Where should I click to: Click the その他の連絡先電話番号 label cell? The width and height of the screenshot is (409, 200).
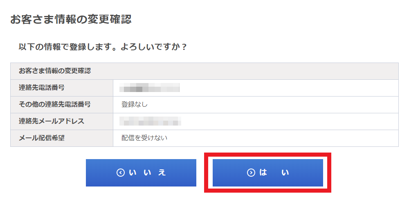coord(62,105)
